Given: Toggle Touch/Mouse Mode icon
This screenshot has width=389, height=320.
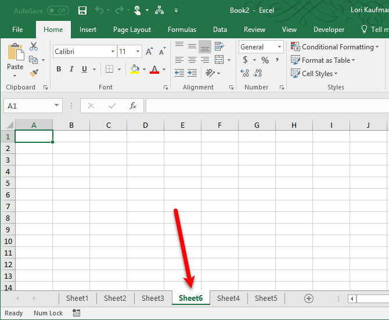Looking at the screenshot, I should [137, 10].
